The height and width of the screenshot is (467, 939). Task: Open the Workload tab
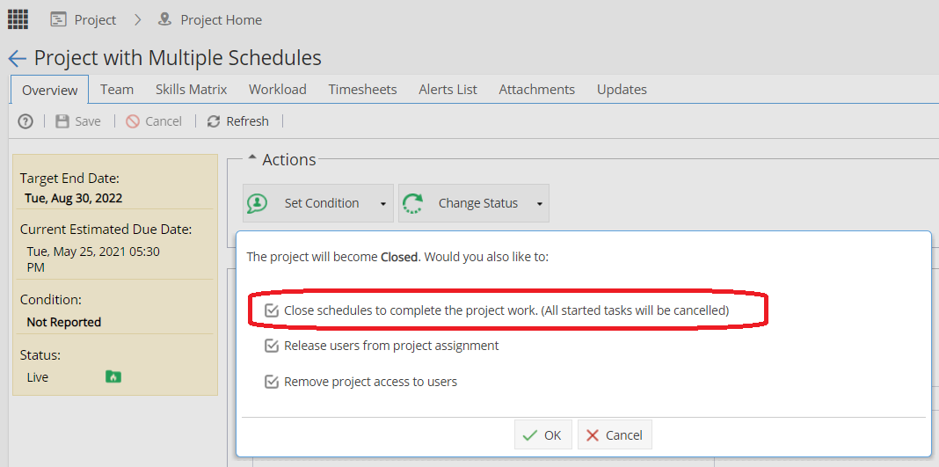click(277, 90)
